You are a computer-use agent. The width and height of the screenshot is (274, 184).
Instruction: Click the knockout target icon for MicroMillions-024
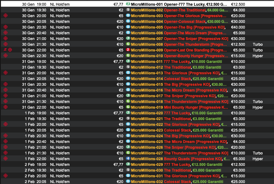(x=6, y=136)
